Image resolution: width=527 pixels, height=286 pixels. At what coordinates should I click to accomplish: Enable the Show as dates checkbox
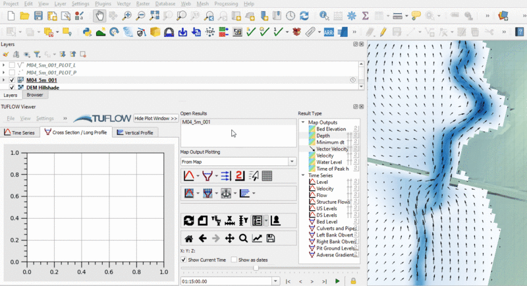[235, 260]
